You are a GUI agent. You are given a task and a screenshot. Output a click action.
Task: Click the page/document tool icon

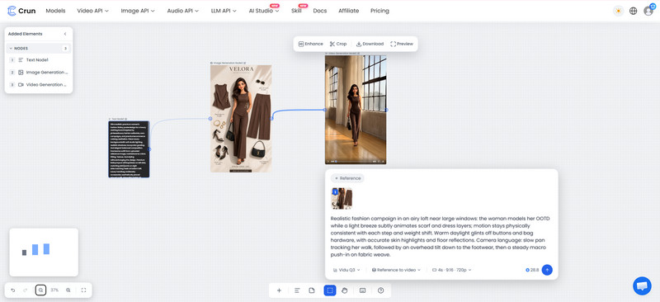pyautogui.click(x=312, y=290)
